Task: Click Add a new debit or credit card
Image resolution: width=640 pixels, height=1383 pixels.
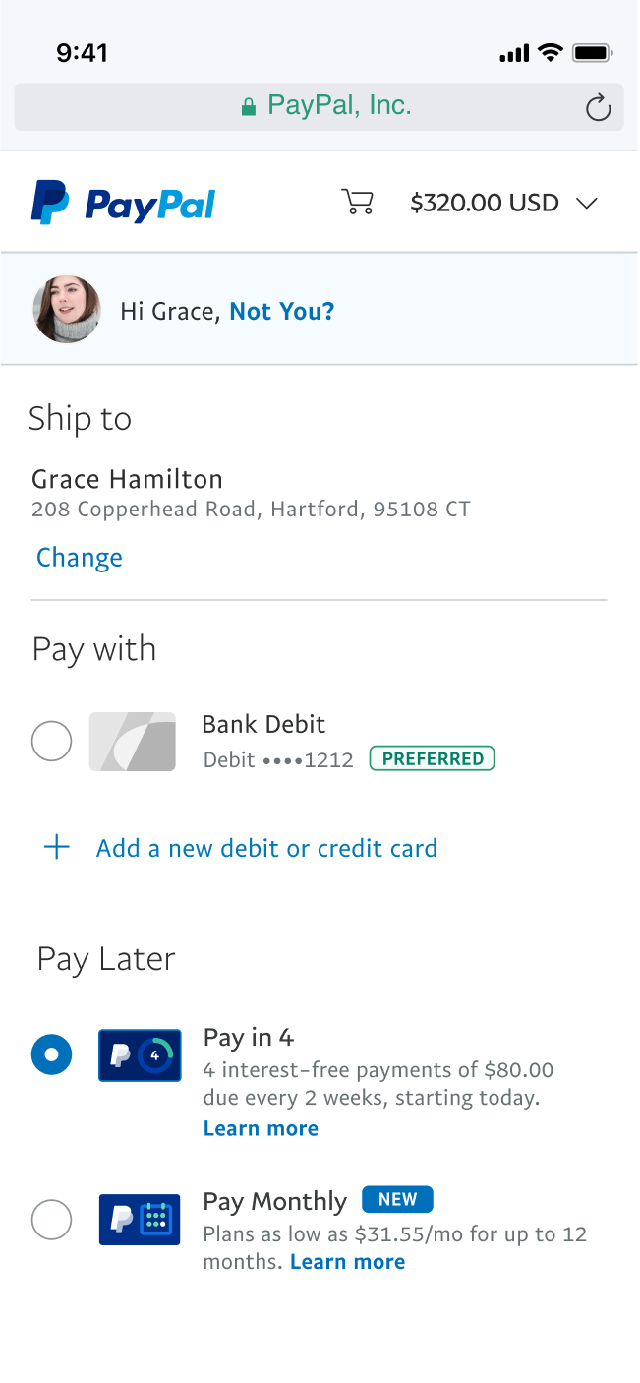Action: [x=266, y=848]
